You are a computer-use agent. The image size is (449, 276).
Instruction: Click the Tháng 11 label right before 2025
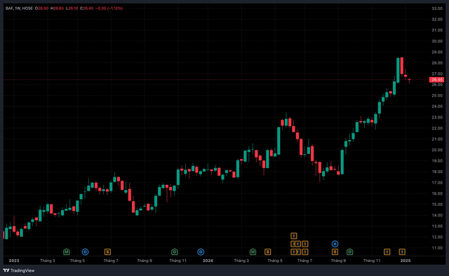(x=372, y=261)
